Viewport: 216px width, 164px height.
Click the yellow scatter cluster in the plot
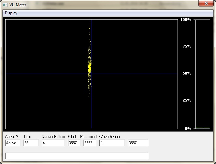90,67
